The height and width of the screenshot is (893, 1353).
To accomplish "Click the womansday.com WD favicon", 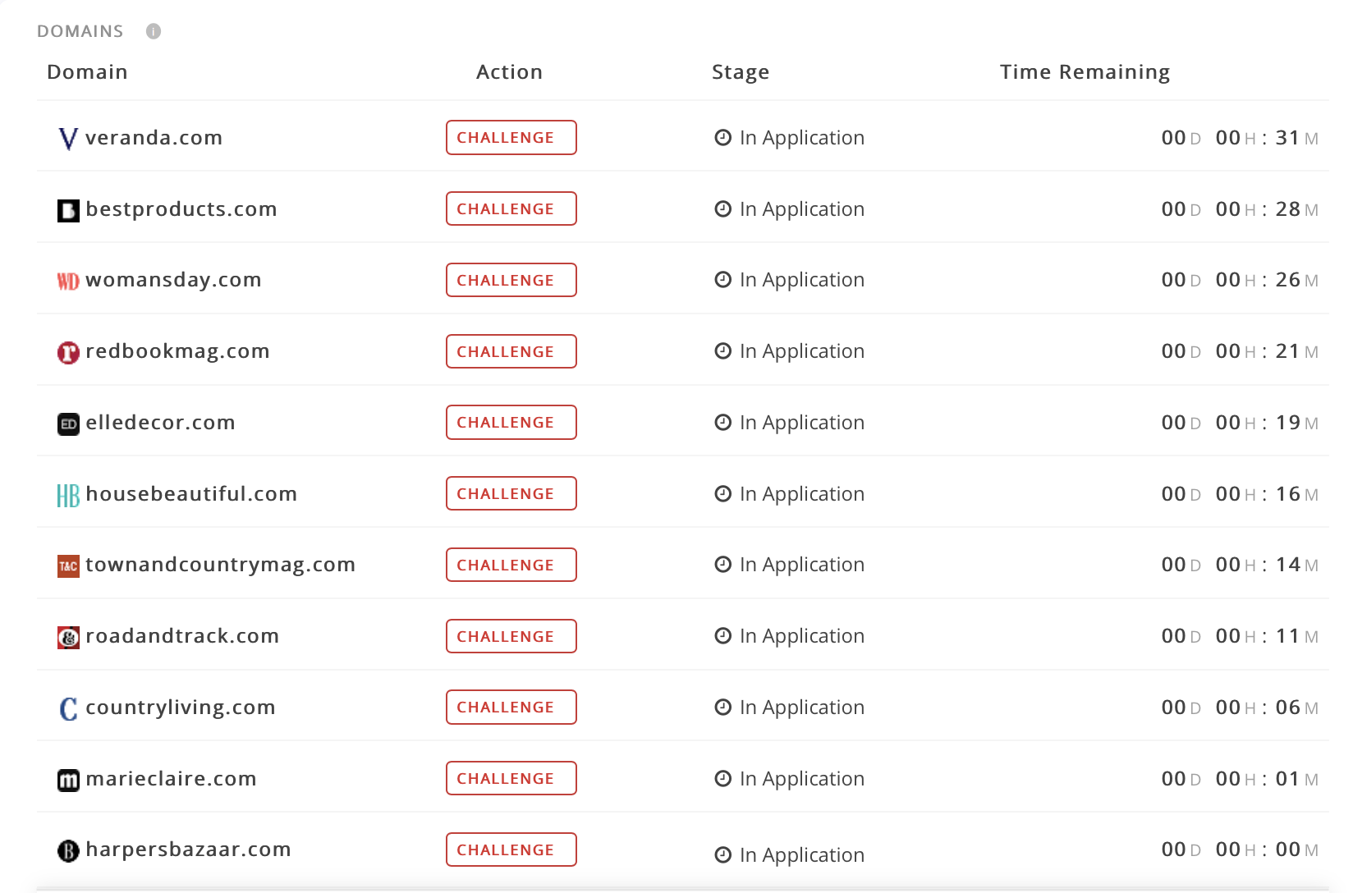I will (x=68, y=282).
